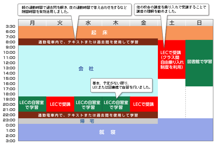Click the 基本、予定がない限り callout bubble

[122, 85]
